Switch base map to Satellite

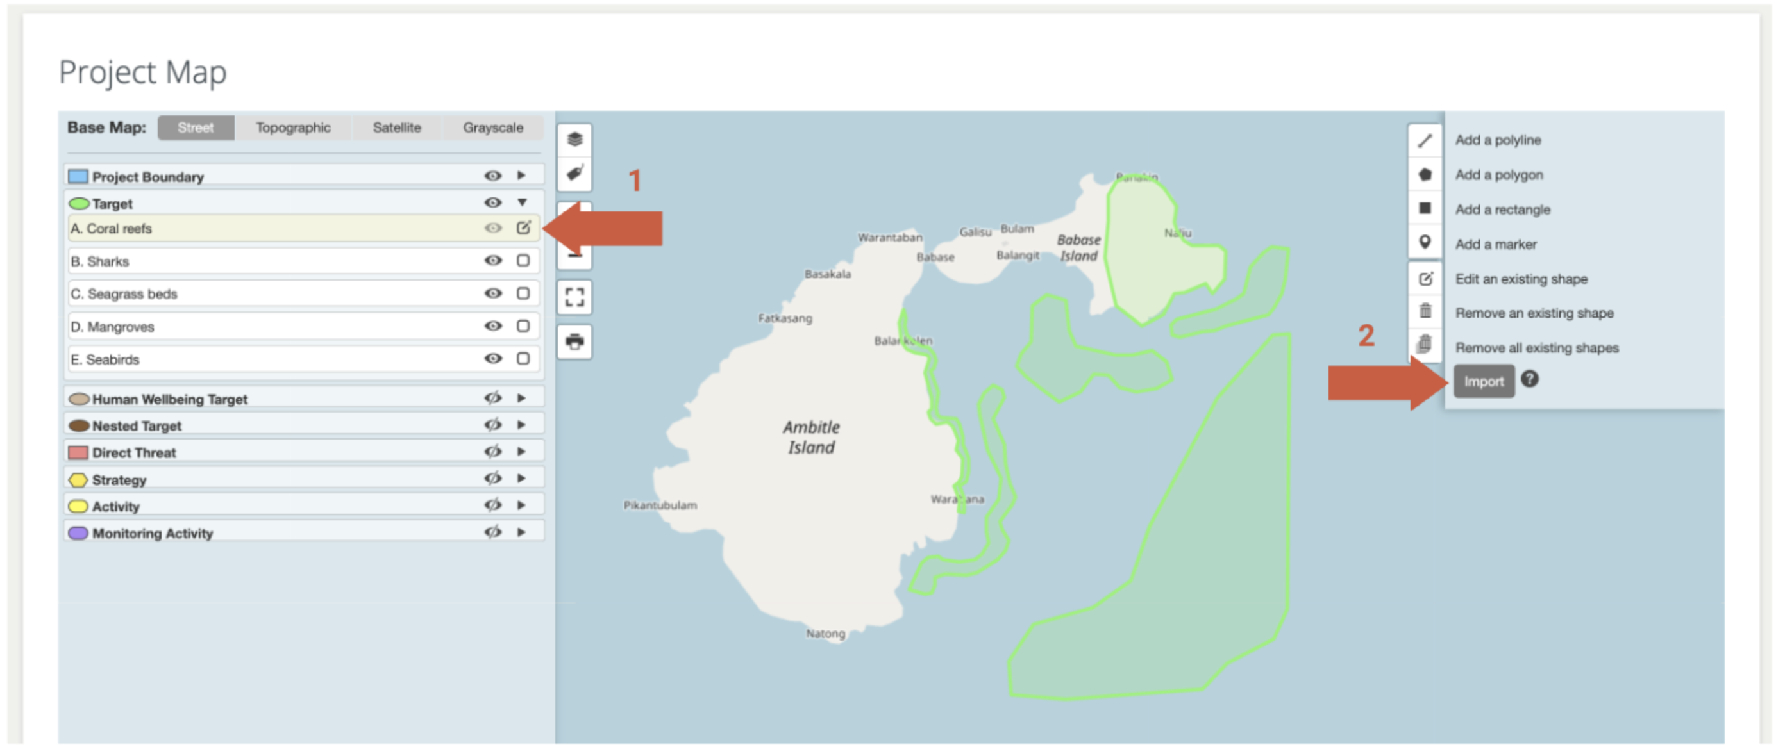tap(396, 128)
